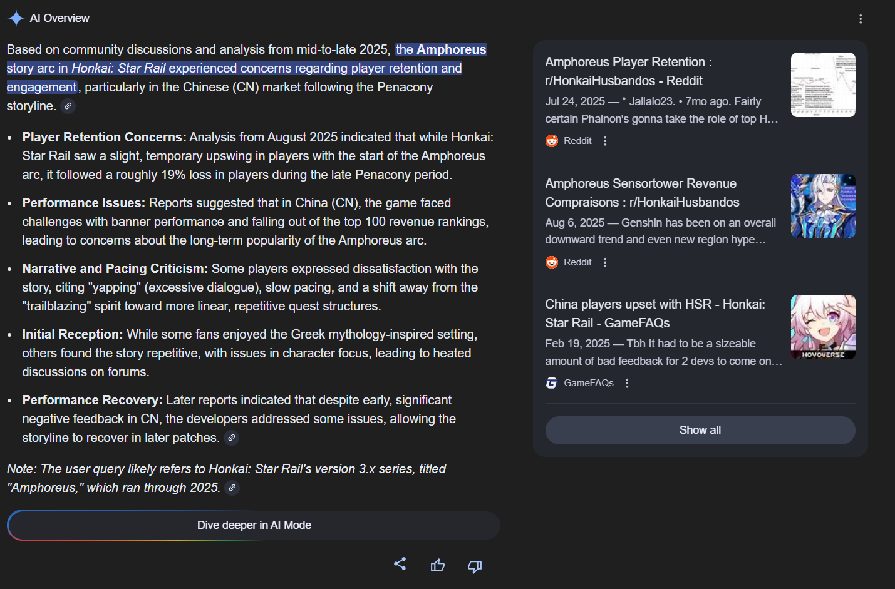Click 'Reddit' source name under Player Retention
The image size is (895, 589).
[577, 141]
